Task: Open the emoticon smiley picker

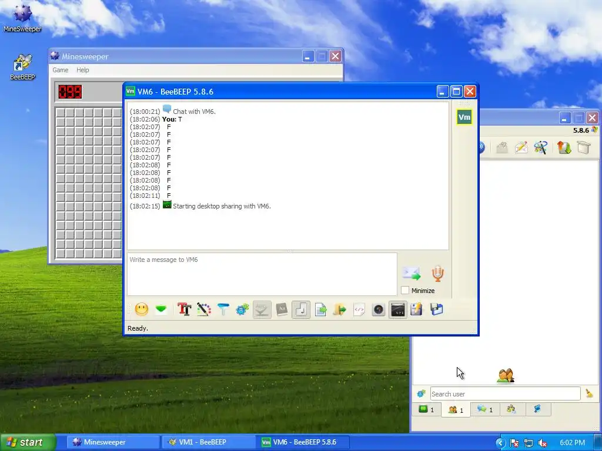Action: [x=141, y=309]
